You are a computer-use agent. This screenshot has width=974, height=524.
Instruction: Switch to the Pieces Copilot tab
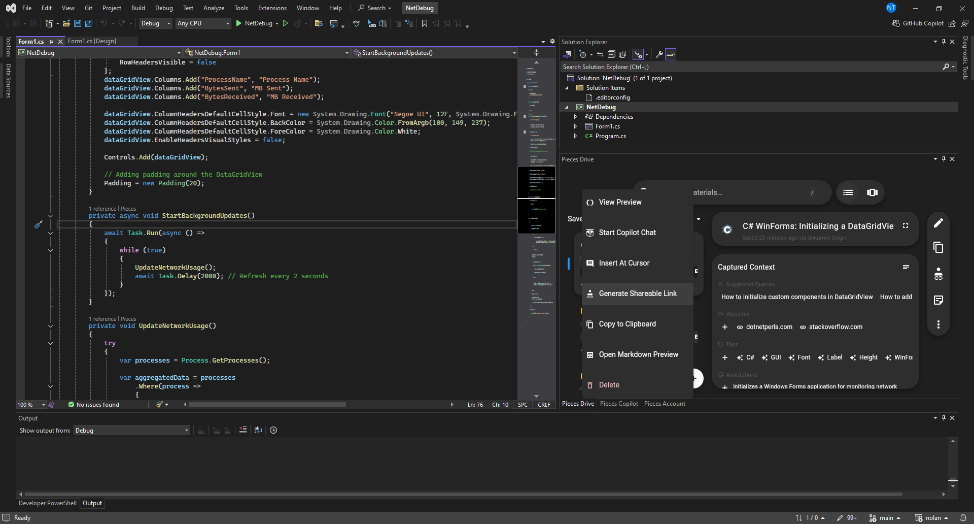click(619, 404)
